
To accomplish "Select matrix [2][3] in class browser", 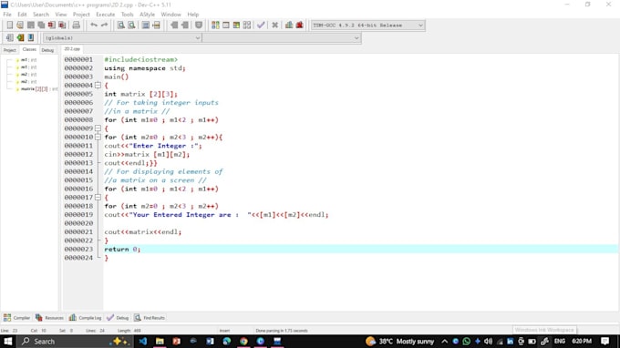I will click(x=36, y=89).
